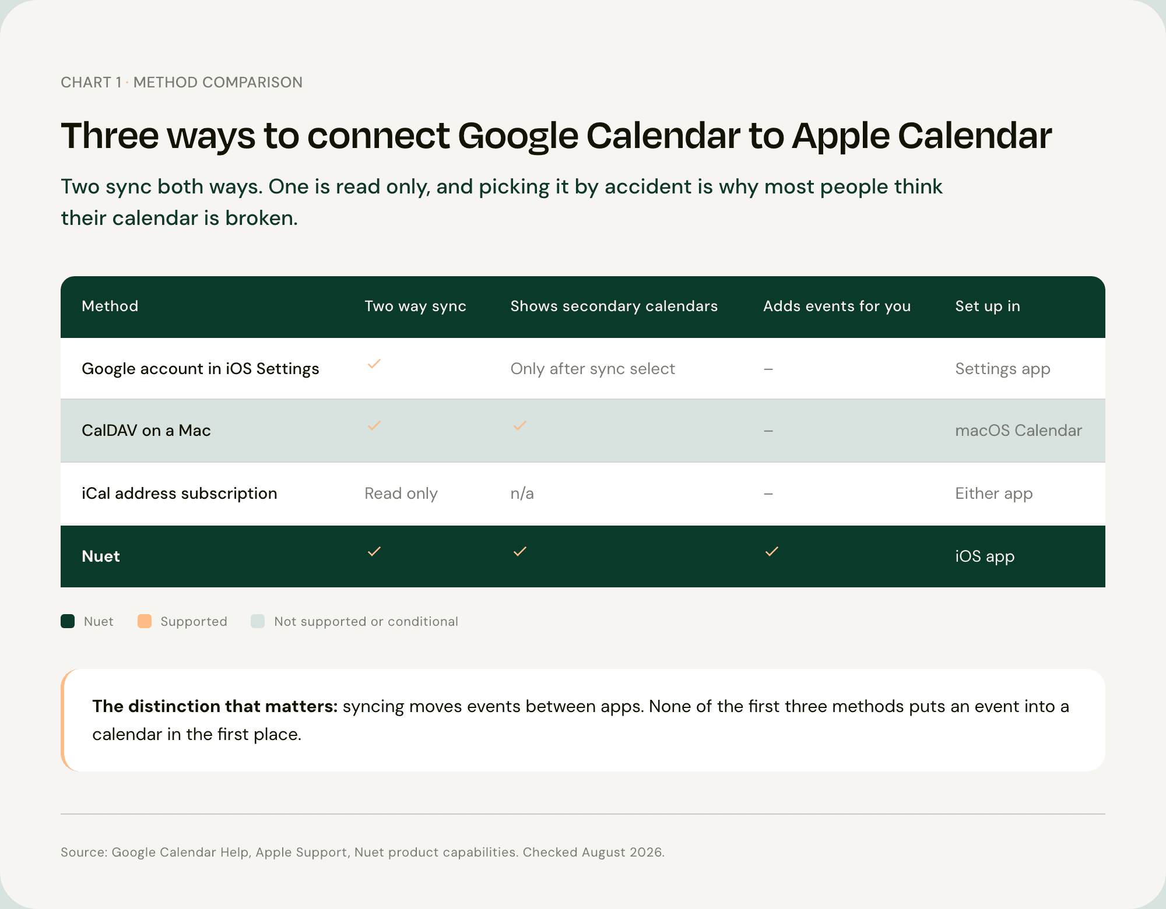Select the iCal address subscription row label
The width and height of the screenshot is (1166, 909).
[x=180, y=494]
